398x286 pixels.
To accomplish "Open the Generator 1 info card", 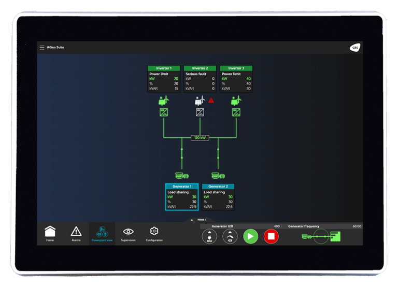I will point(182,197).
